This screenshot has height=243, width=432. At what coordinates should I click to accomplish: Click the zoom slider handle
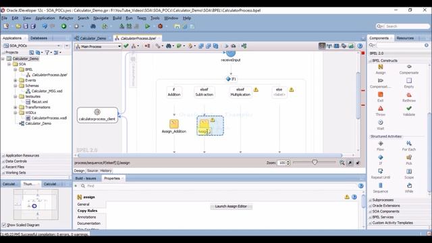pos(315,163)
